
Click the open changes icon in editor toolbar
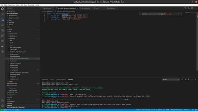(x=189, y=8)
